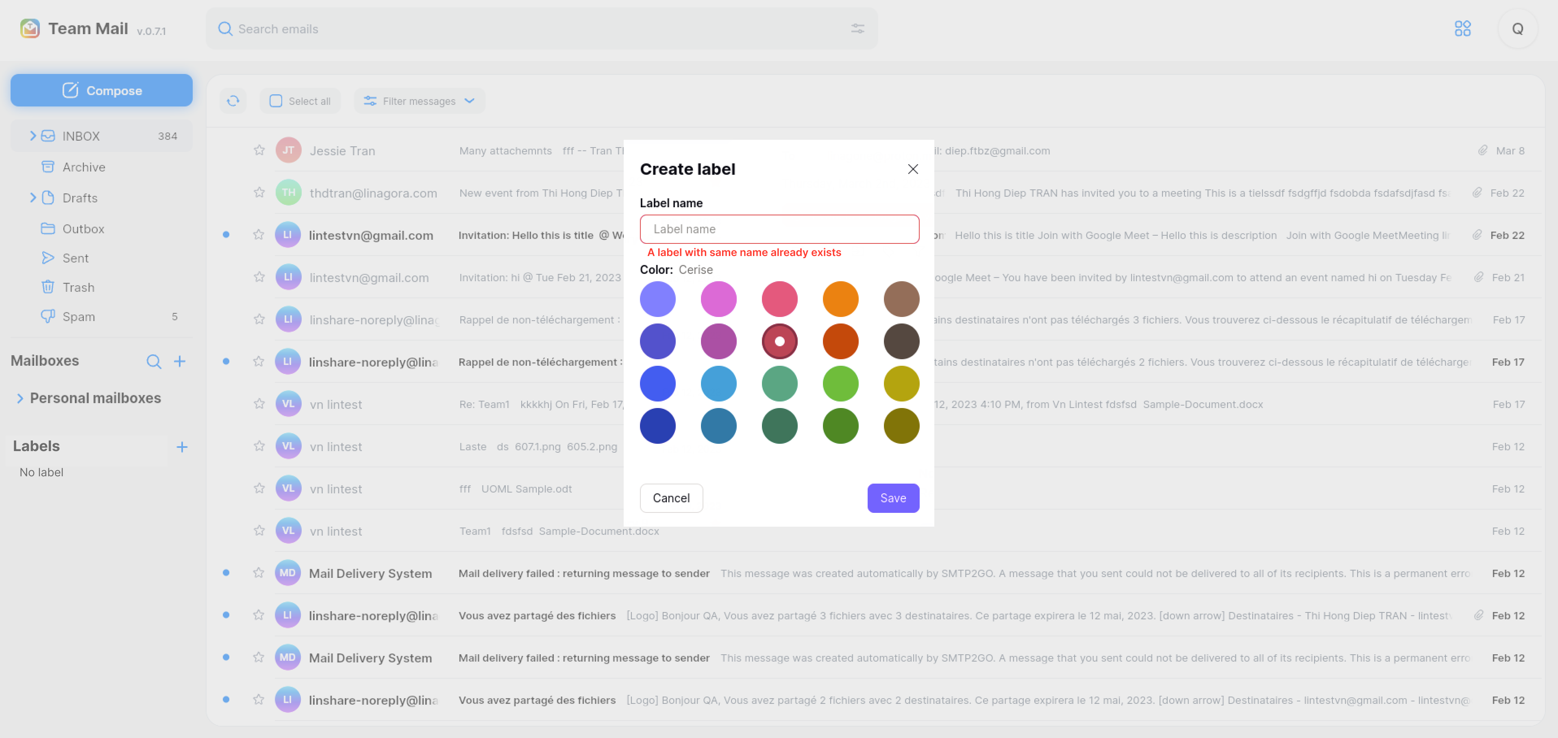Viewport: 1558px width, 738px height.
Task: Click the Compose button
Action: pyautogui.click(x=102, y=90)
